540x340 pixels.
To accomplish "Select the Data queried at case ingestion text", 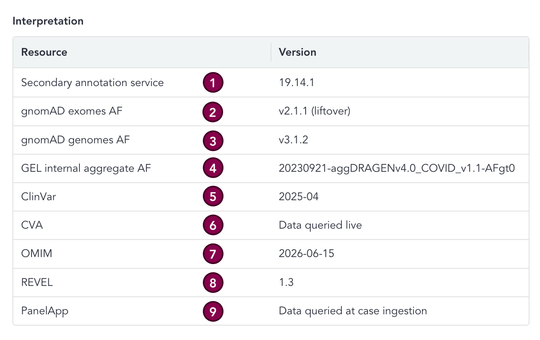I will pos(353,311).
